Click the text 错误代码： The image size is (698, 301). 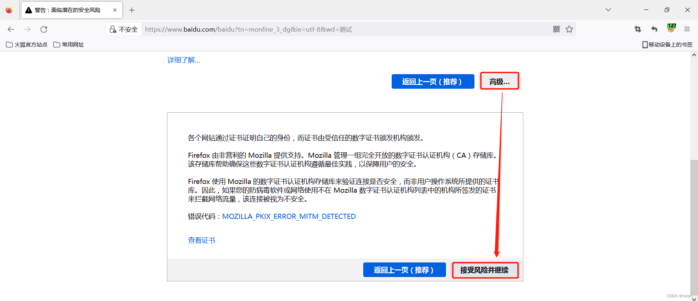205,217
